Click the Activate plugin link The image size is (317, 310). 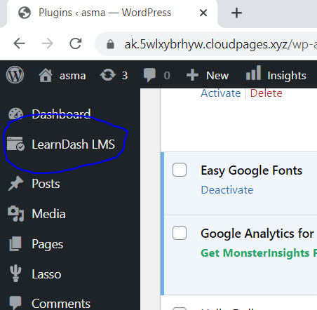[221, 93]
